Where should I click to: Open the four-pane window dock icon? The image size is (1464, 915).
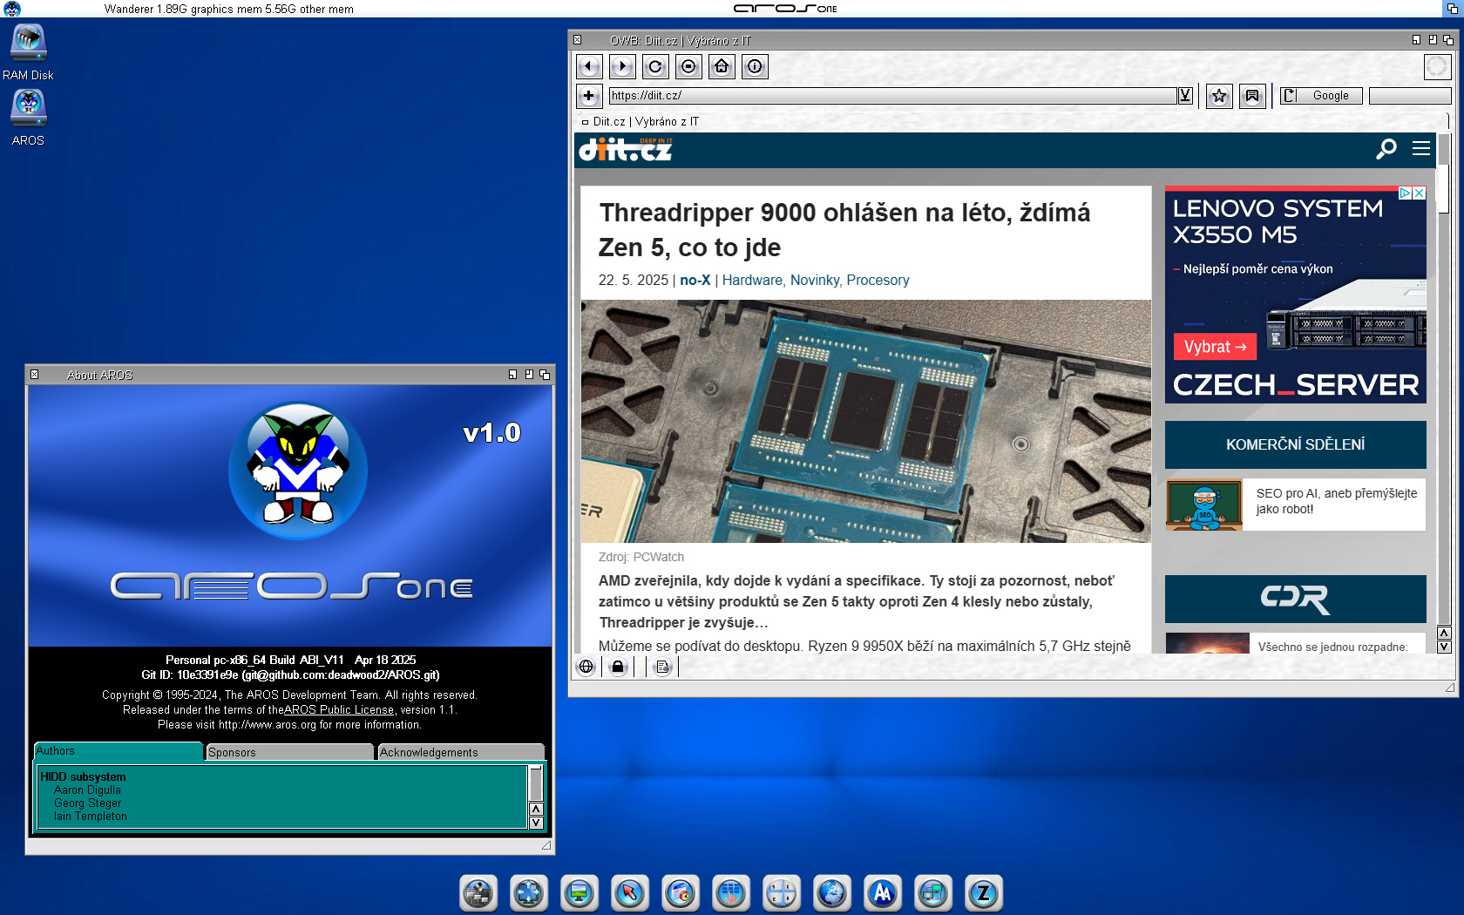tap(782, 893)
